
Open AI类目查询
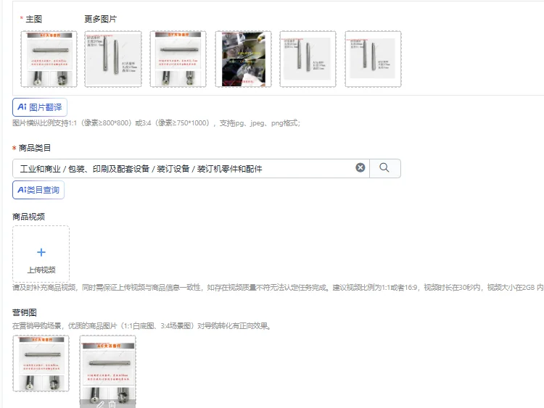(38, 190)
